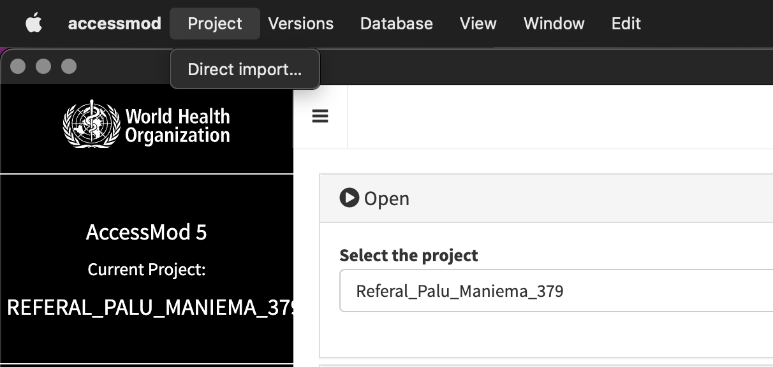Open the Window menu

554,24
